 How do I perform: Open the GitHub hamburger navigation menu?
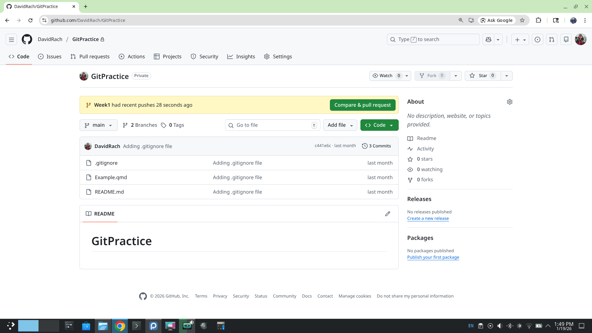point(11,39)
